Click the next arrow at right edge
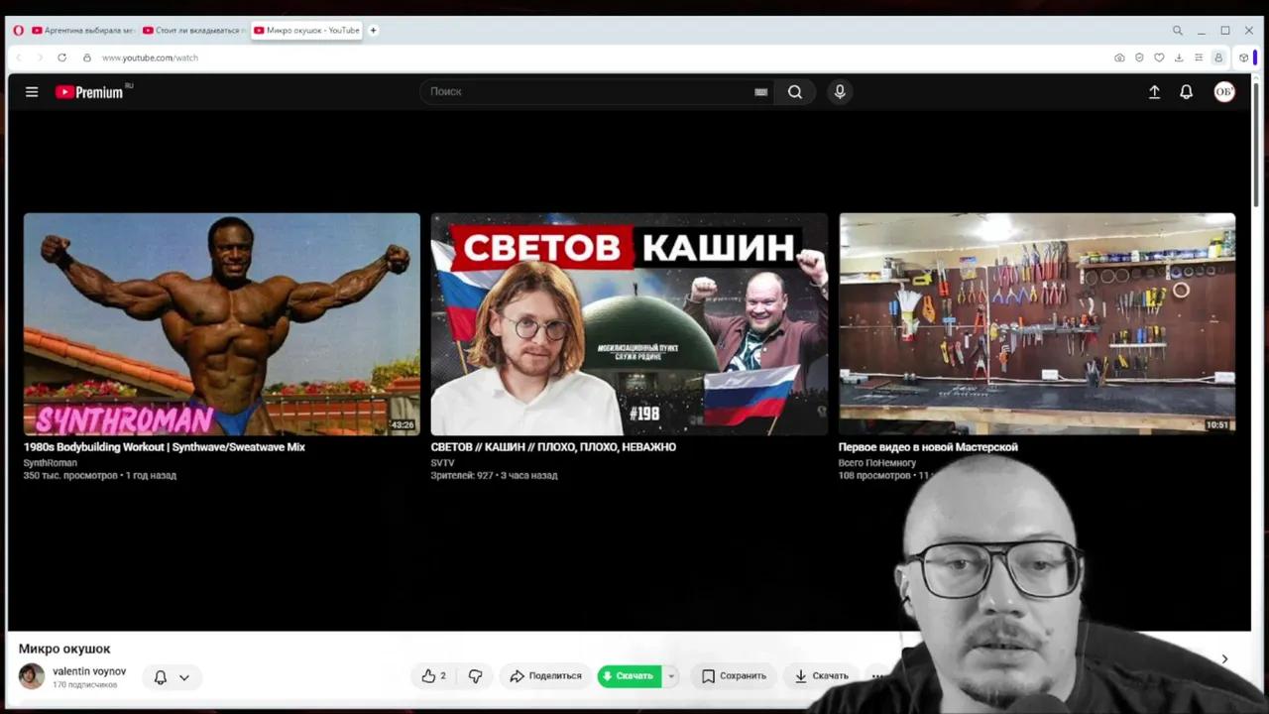 click(1224, 658)
